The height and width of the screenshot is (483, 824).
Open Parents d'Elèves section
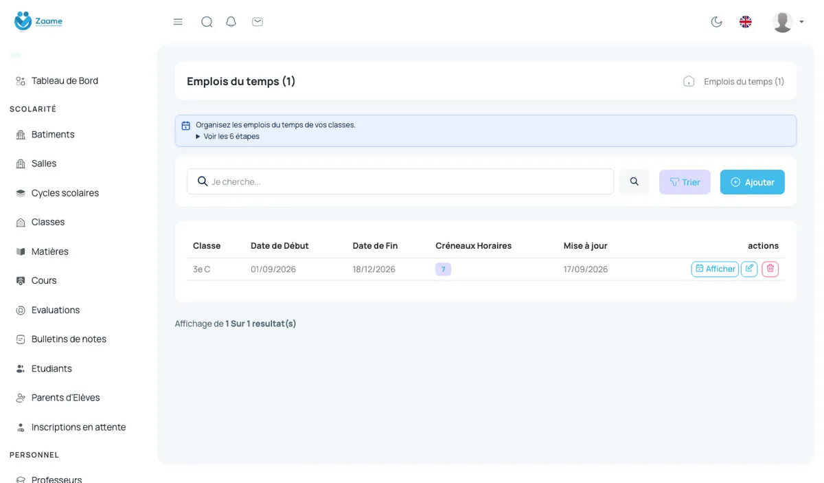66,398
